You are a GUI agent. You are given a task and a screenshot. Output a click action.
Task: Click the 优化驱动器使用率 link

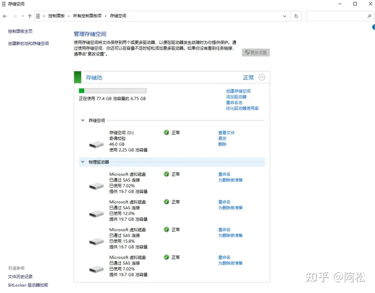242,108
